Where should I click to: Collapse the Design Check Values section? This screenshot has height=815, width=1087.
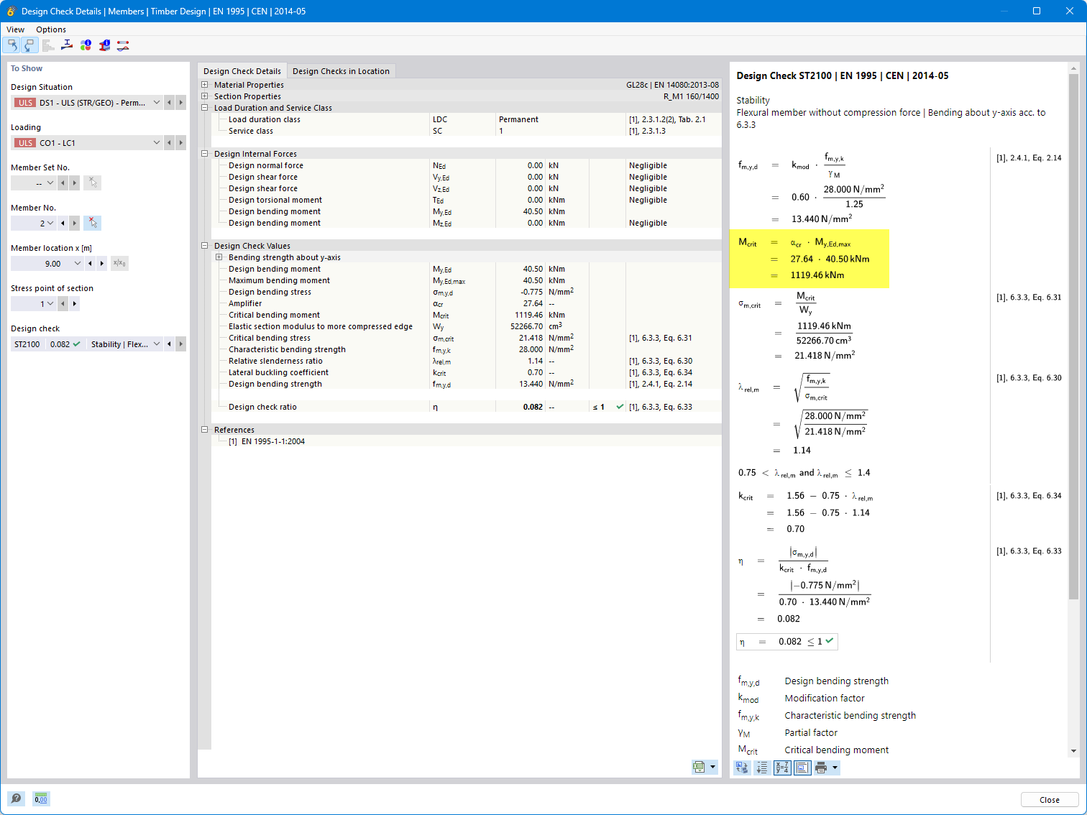205,246
